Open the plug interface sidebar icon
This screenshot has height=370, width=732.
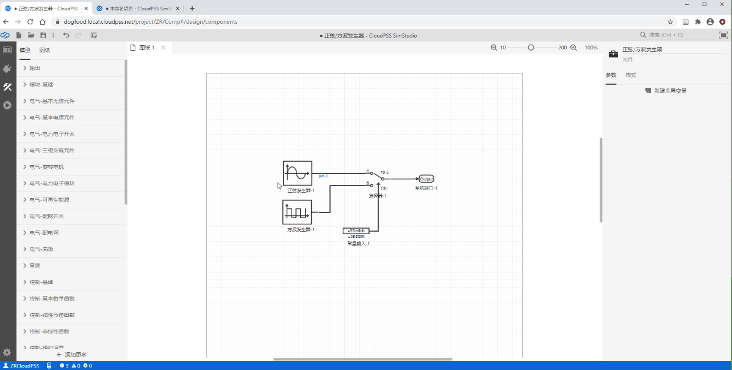coord(7,68)
